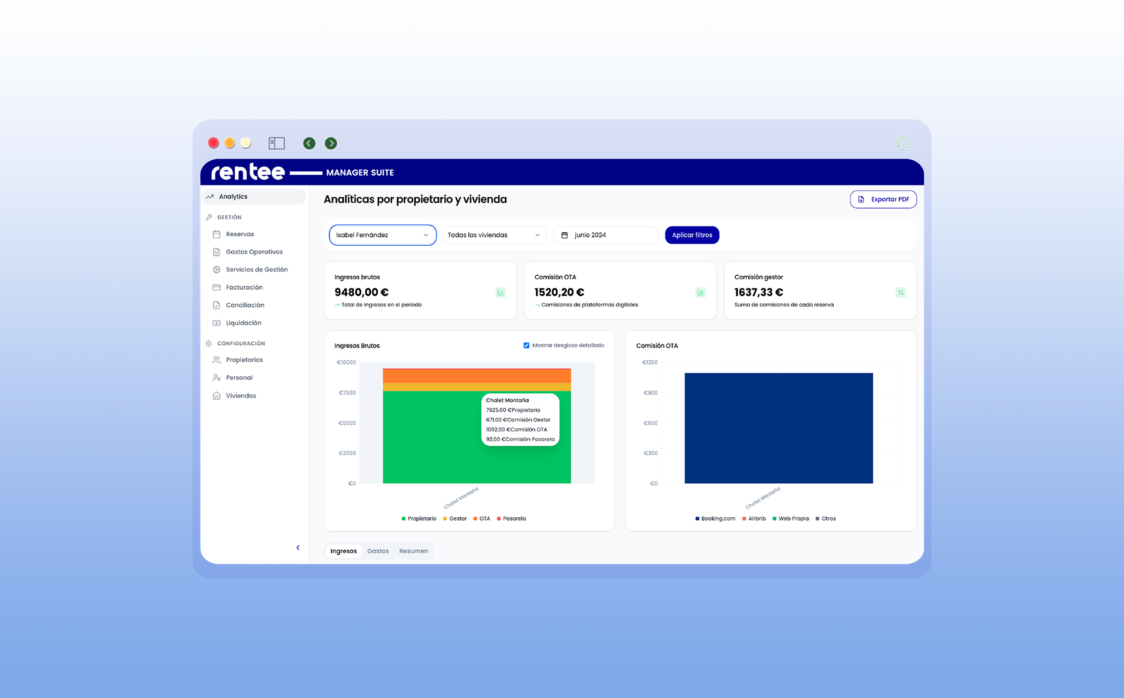This screenshot has height=698, width=1124.
Task: Uncheck Mostrar desglose detallado checkbox
Action: click(526, 345)
